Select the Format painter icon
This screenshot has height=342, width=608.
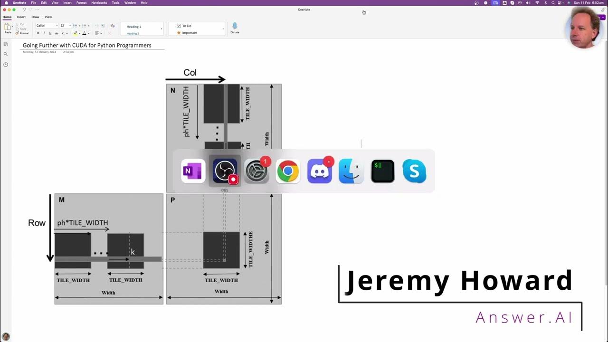(x=17, y=33)
